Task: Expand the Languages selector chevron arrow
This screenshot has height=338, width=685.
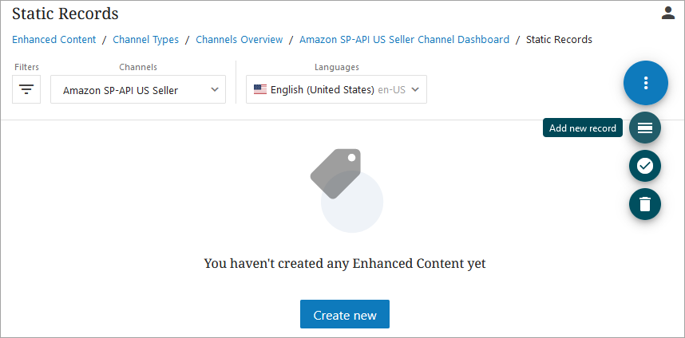Action: pyautogui.click(x=415, y=89)
